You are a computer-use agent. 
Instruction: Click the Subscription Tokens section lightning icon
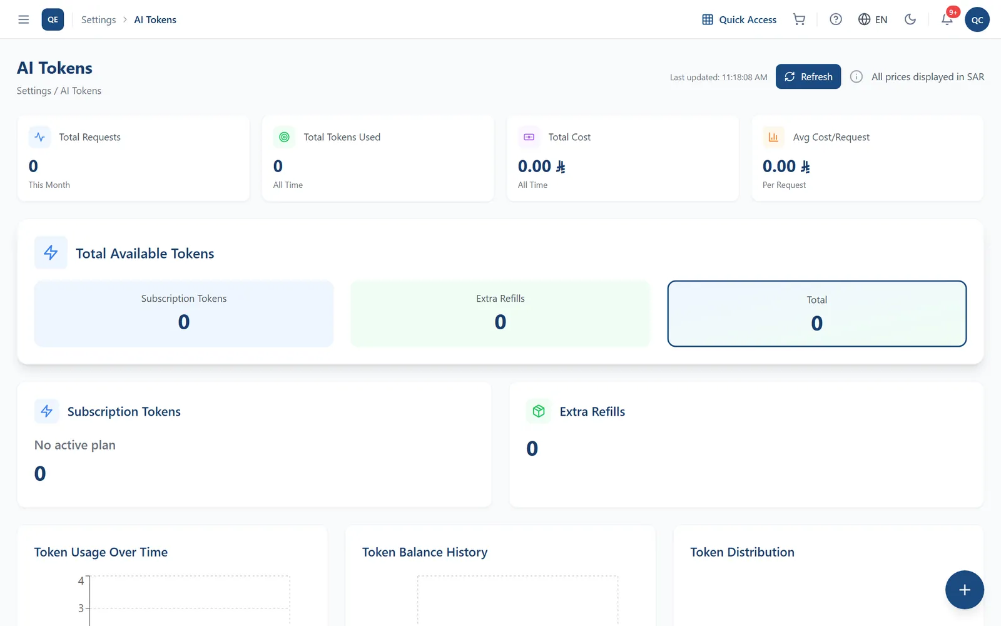(46, 411)
